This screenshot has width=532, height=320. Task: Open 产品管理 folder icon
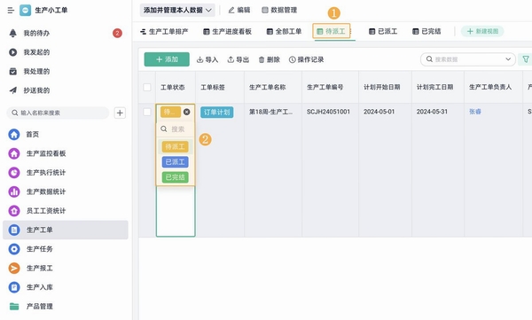click(14, 307)
